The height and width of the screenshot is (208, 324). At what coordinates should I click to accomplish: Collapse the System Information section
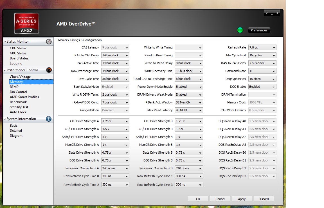coord(5,119)
